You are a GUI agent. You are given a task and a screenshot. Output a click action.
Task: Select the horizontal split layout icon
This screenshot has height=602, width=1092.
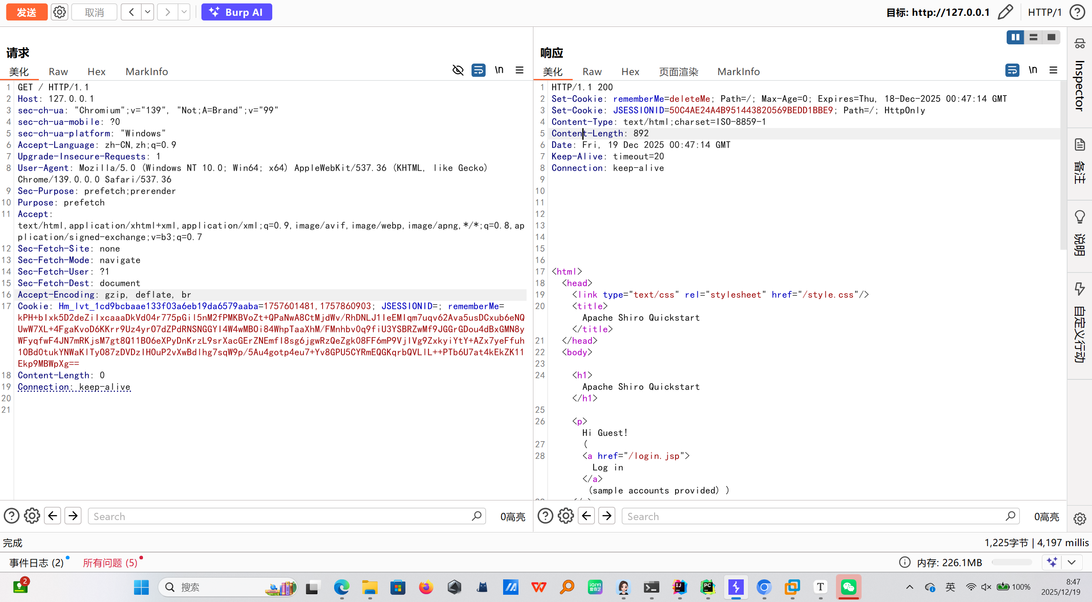click(x=1033, y=38)
